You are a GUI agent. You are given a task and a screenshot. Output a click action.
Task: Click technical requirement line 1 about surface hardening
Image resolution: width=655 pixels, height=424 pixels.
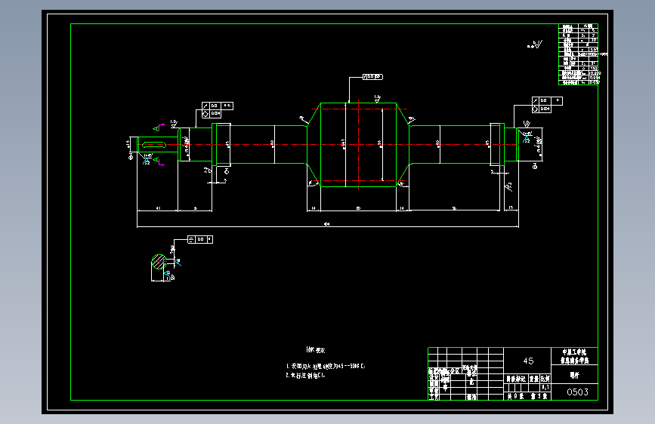(326, 366)
